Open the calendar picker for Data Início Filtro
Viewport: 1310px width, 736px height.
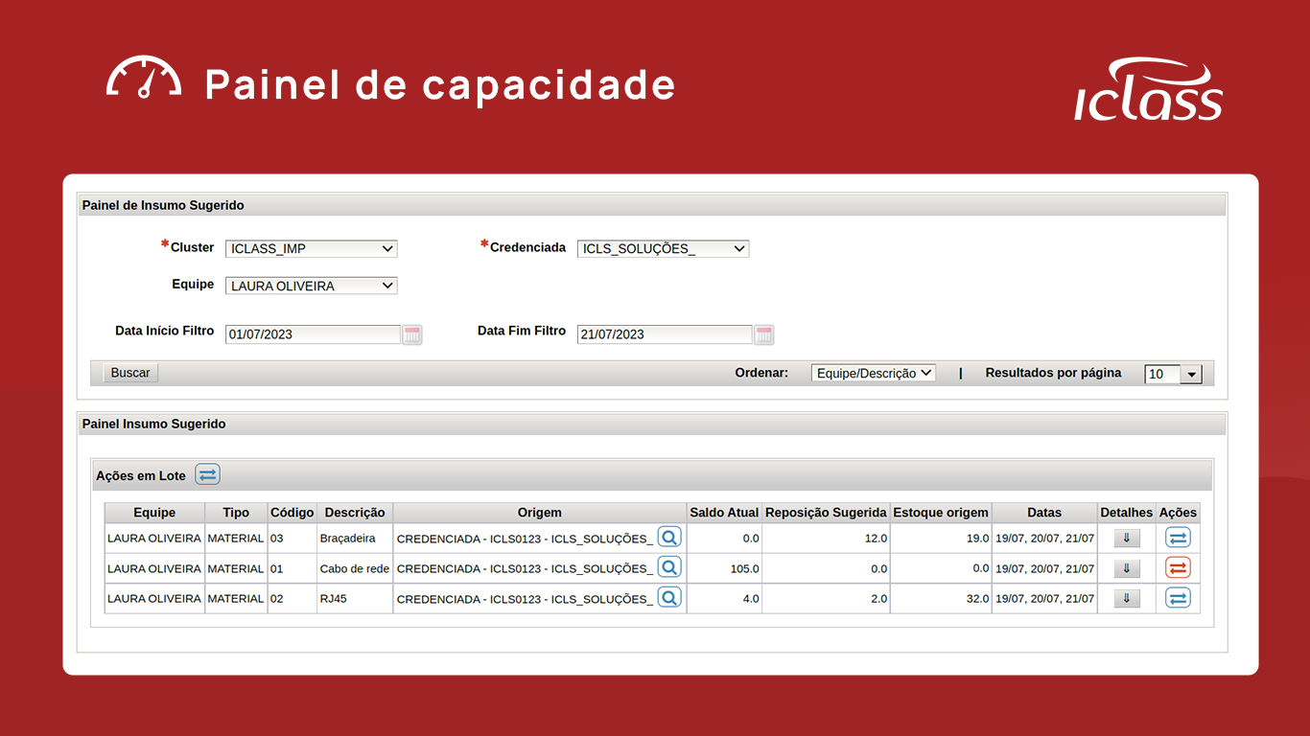pos(411,334)
